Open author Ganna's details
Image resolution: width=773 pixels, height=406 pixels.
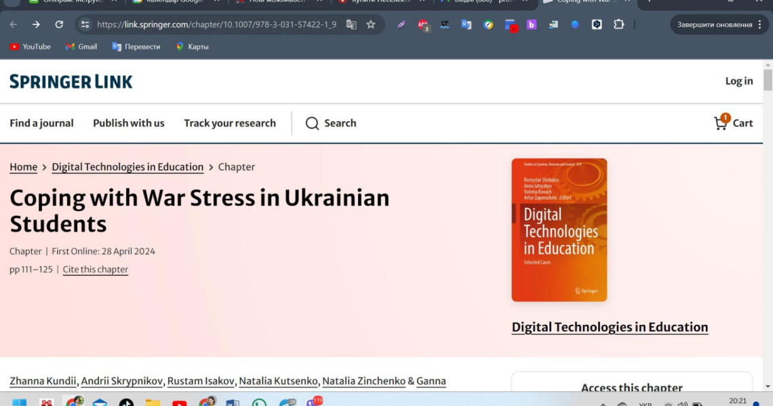431,382
